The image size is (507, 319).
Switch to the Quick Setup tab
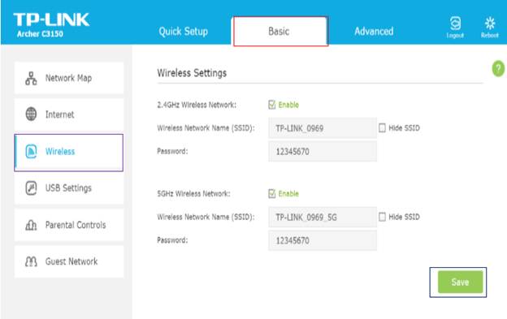coord(183,32)
